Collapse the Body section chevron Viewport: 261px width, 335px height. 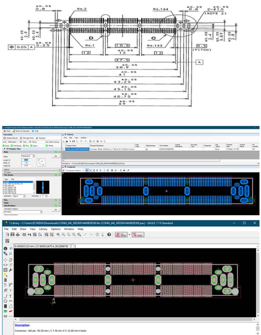59,152
